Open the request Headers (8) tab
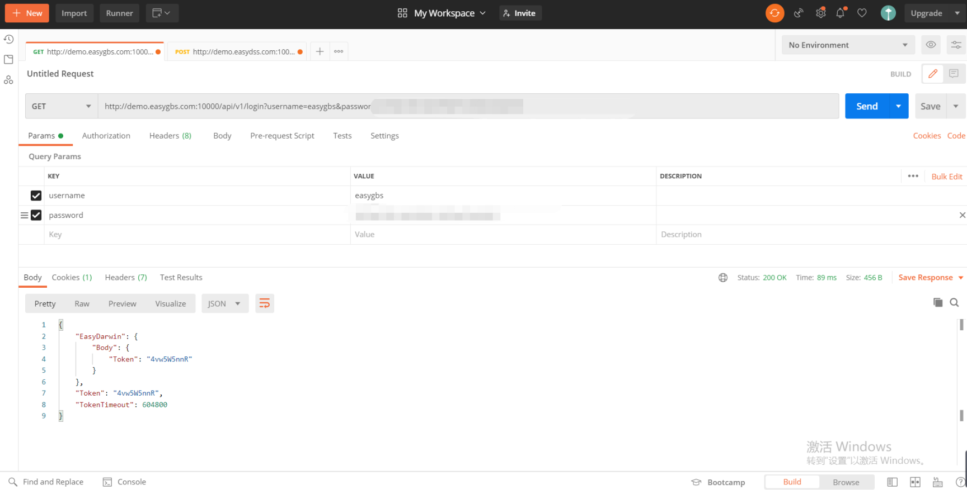Image resolution: width=967 pixels, height=490 pixels. pos(170,136)
